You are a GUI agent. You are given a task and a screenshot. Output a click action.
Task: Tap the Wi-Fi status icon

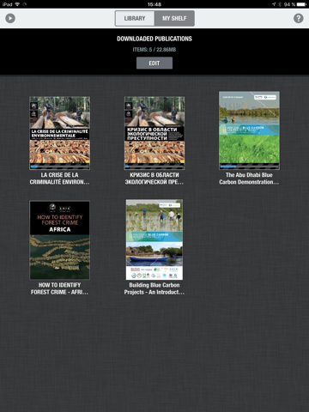coord(17,4)
